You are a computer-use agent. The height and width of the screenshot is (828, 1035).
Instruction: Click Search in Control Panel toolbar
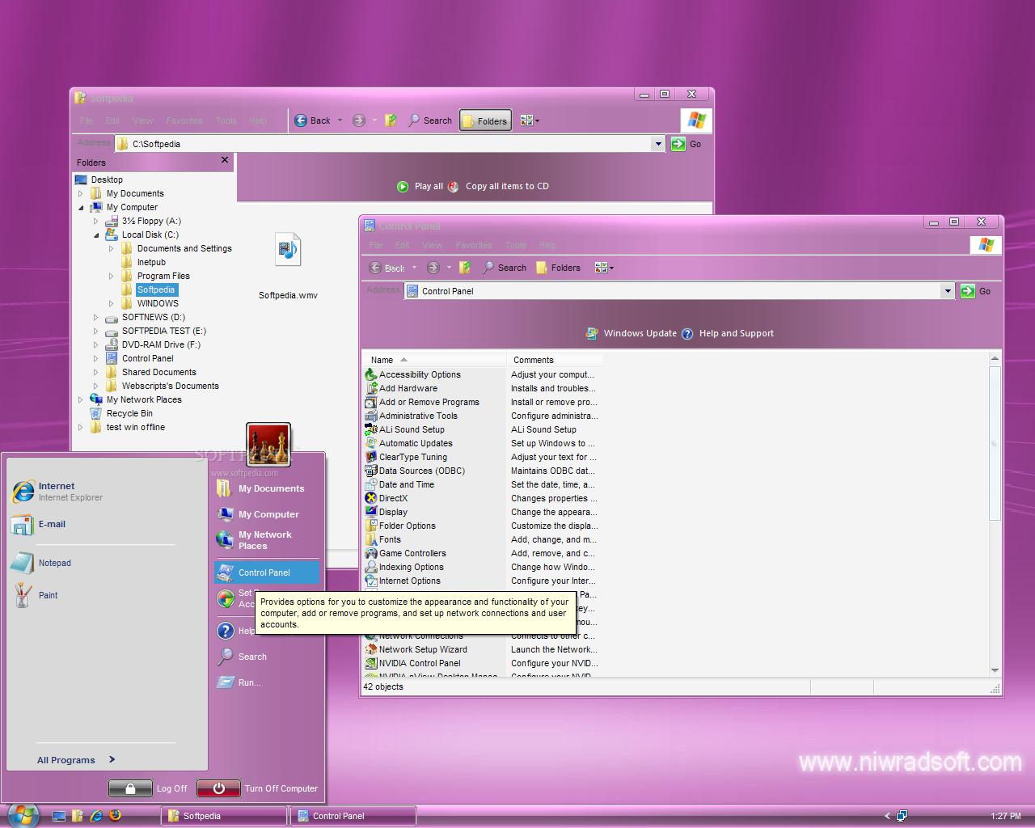pyautogui.click(x=504, y=268)
